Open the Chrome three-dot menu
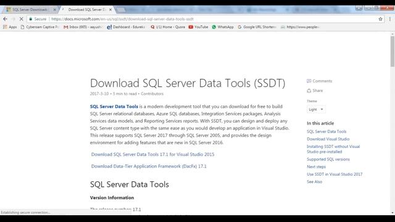395x222 pixels. (x=389, y=19)
